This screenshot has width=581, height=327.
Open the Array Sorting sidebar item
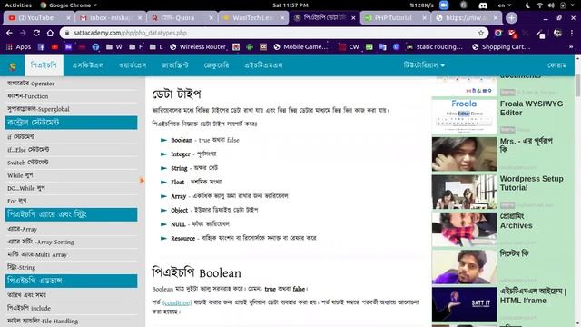[x=41, y=242]
